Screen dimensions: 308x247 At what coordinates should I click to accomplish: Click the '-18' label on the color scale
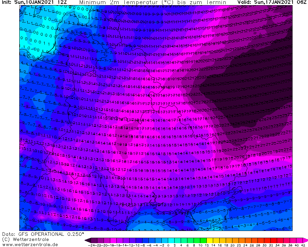click(110, 245)
